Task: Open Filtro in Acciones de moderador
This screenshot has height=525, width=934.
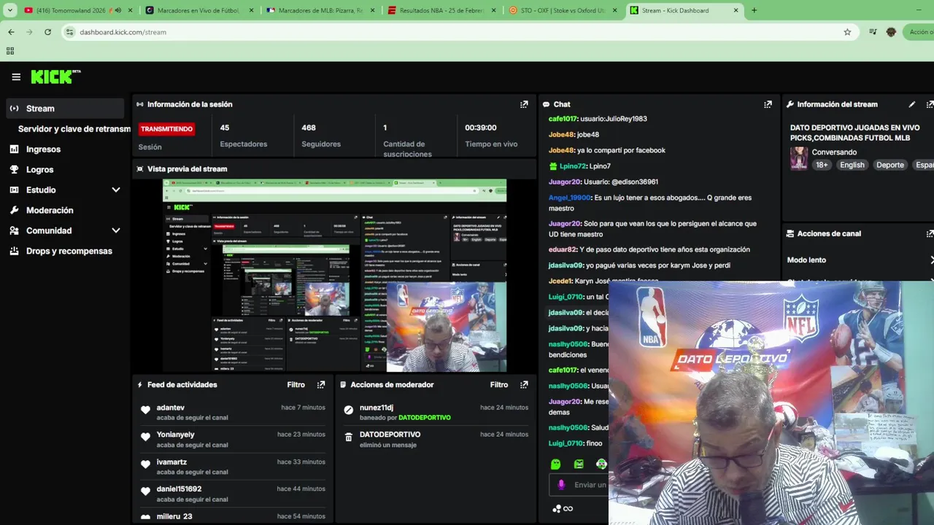Action: click(498, 385)
